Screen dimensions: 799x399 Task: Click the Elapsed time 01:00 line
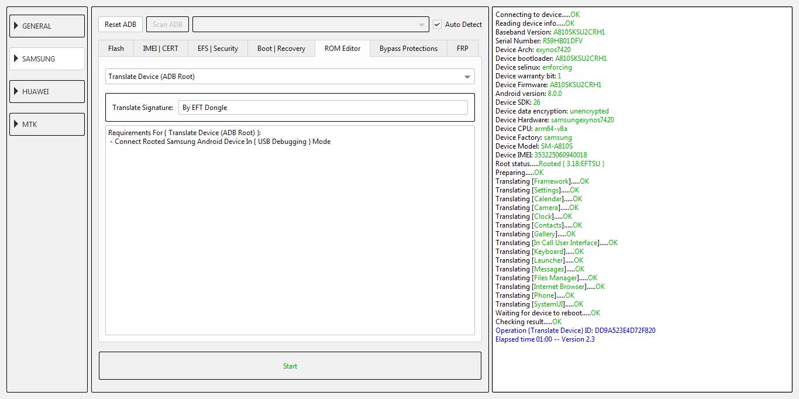(x=545, y=339)
